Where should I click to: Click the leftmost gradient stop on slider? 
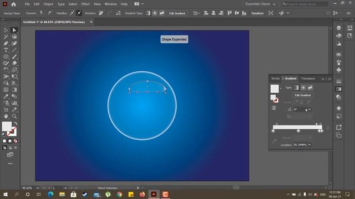point(273,131)
